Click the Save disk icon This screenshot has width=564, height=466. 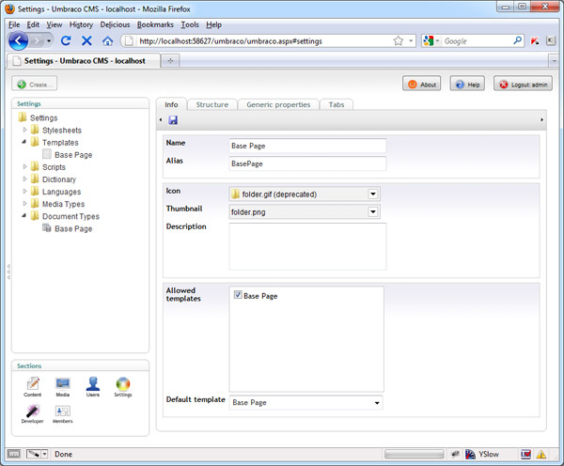[x=173, y=120]
